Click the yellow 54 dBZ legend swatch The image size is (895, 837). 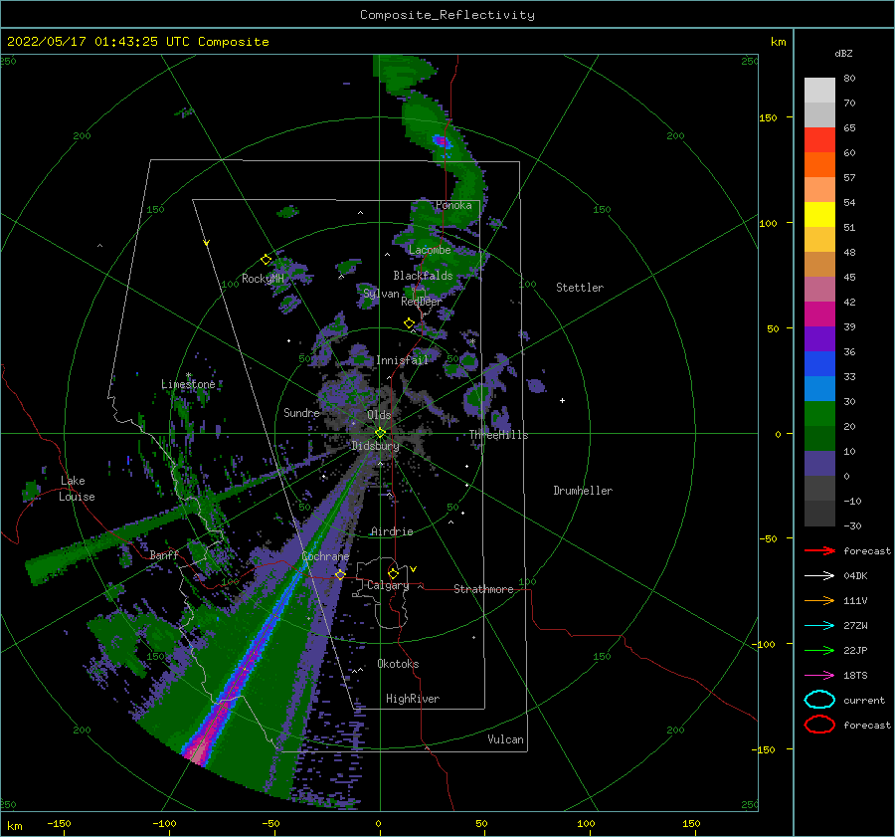pos(819,214)
